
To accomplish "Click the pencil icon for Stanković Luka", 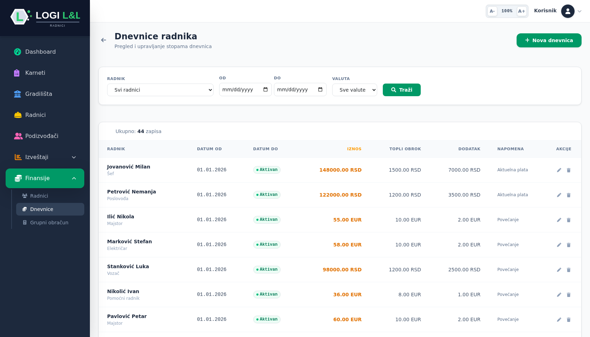I will pyautogui.click(x=559, y=270).
